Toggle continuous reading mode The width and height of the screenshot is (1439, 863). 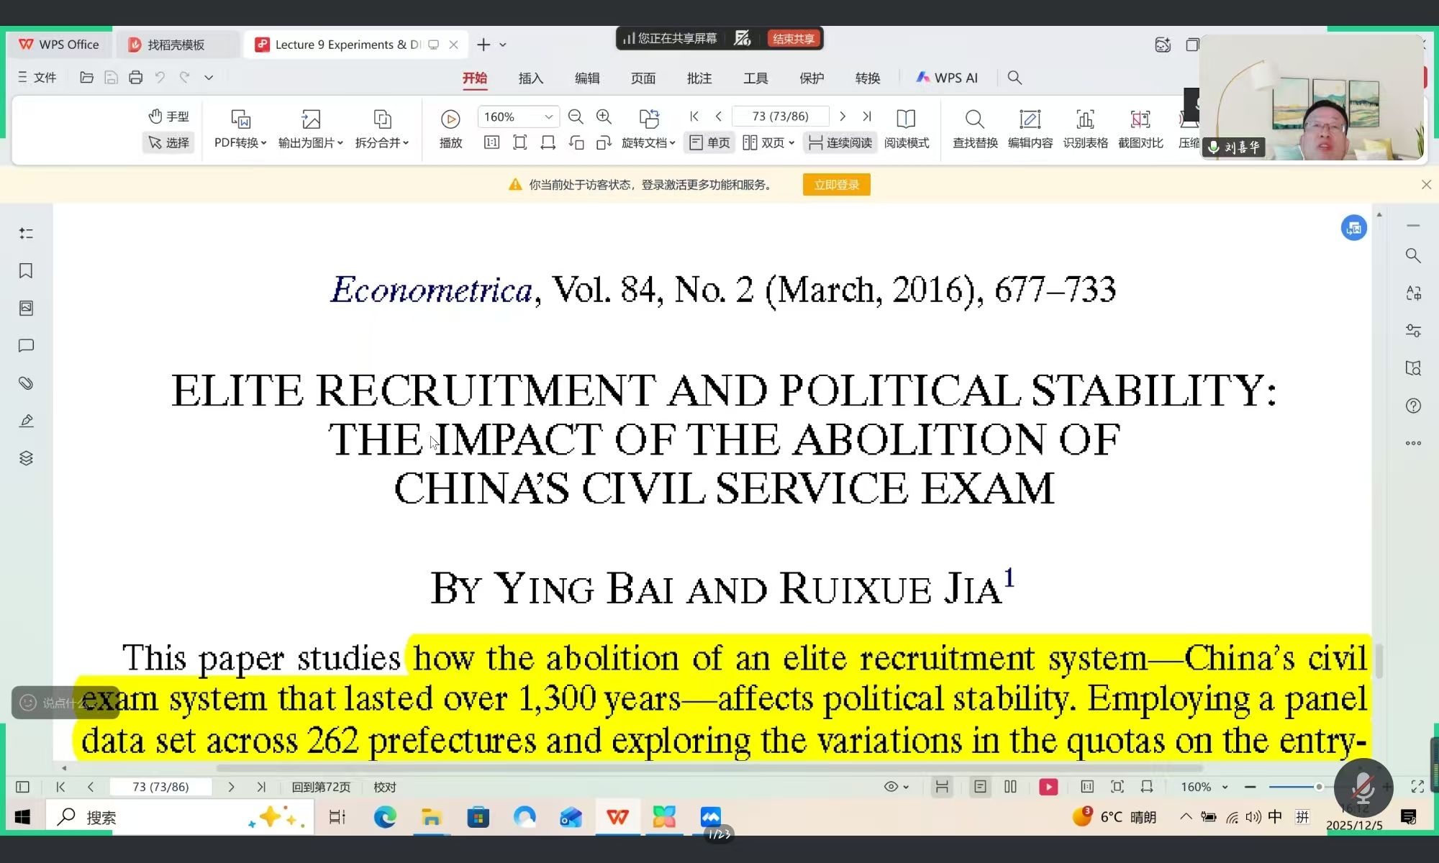pyautogui.click(x=840, y=142)
